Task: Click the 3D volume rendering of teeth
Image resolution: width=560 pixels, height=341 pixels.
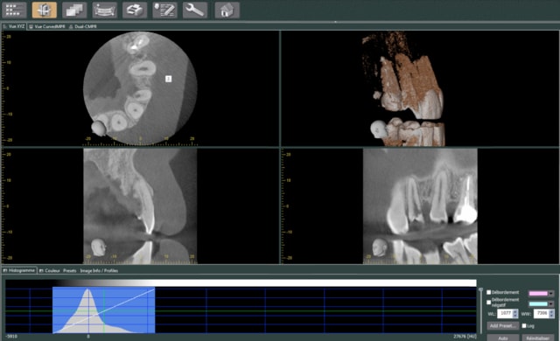Action: click(x=407, y=89)
